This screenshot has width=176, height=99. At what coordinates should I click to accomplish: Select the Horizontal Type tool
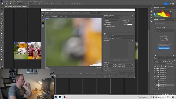tap(2, 52)
